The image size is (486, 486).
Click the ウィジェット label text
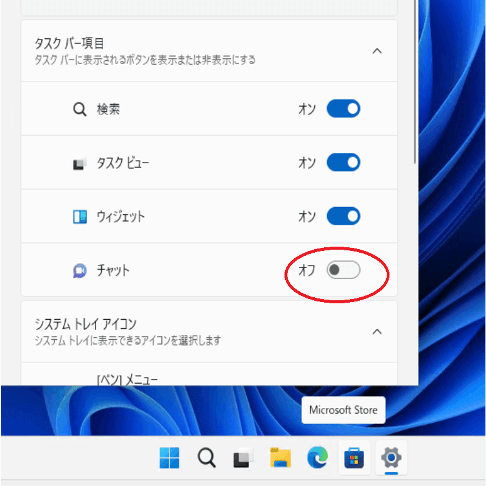(121, 217)
